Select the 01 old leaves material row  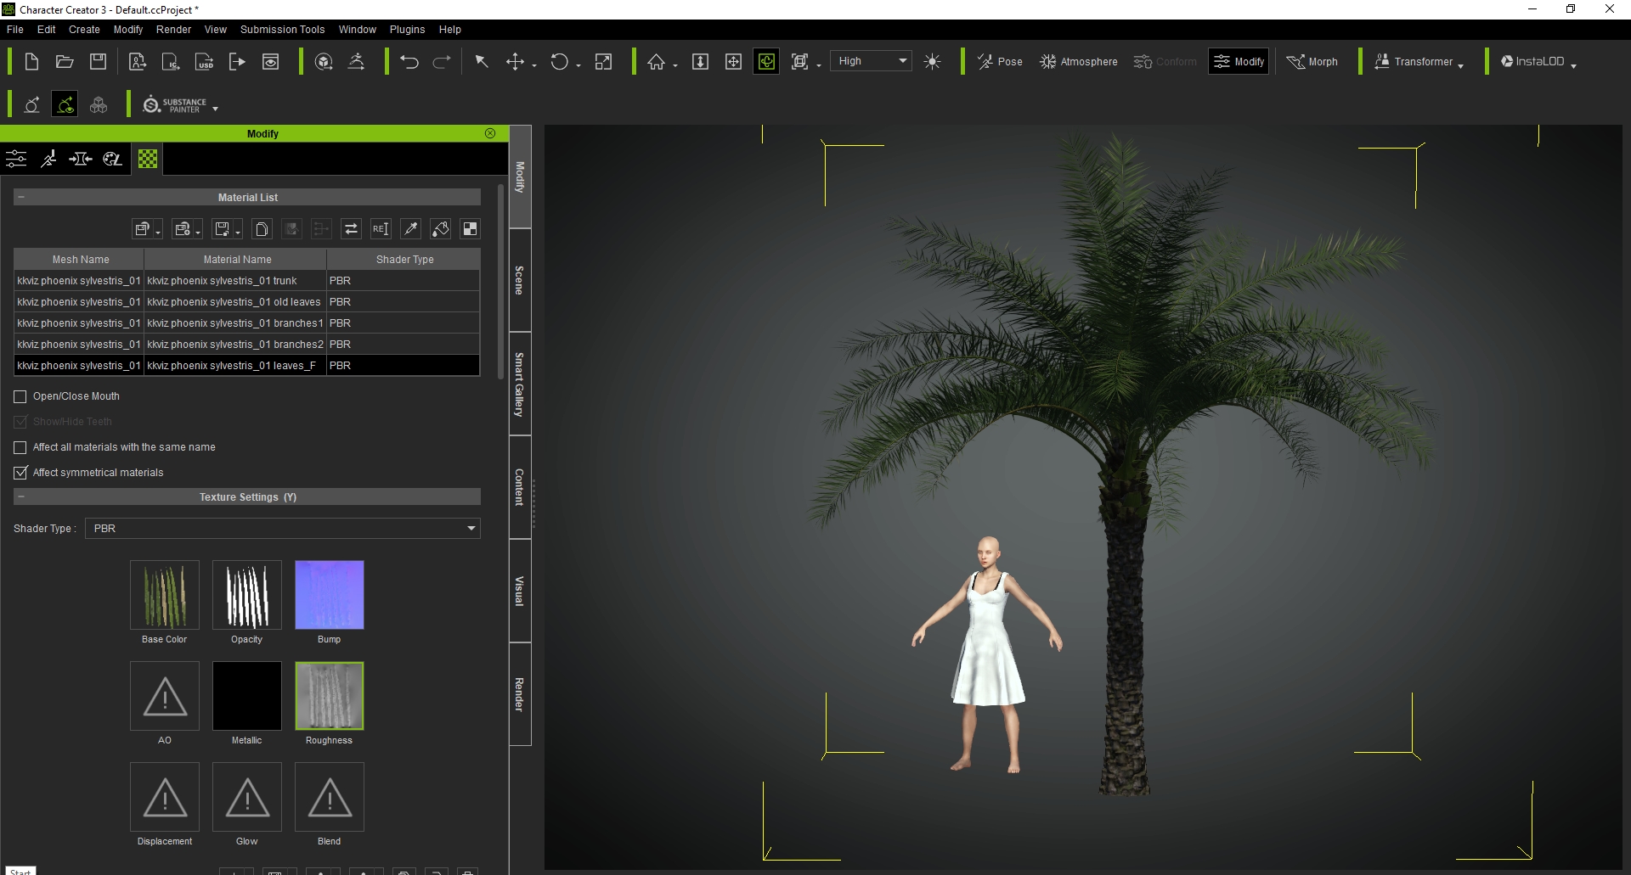click(x=247, y=301)
